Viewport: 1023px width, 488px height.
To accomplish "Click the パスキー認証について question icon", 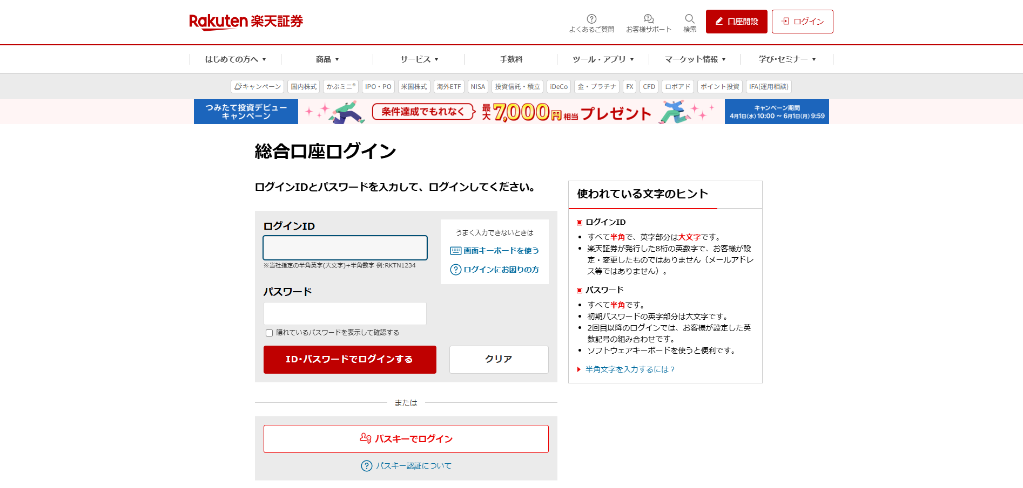I will point(367,465).
